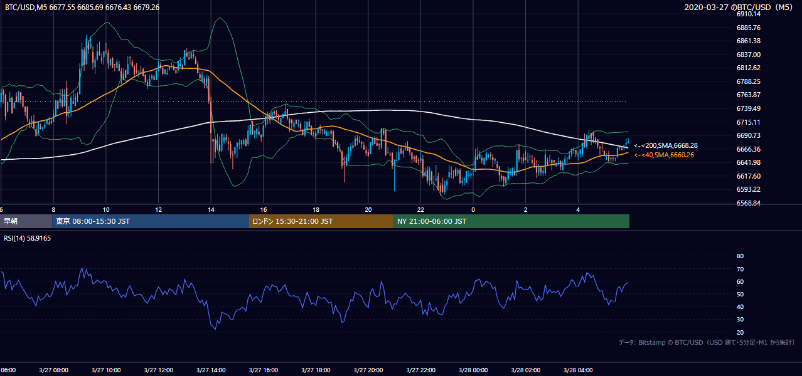Click price axis value 6690.73
Image resolution: width=802 pixels, height=376 pixels.
pyautogui.click(x=748, y=135)
